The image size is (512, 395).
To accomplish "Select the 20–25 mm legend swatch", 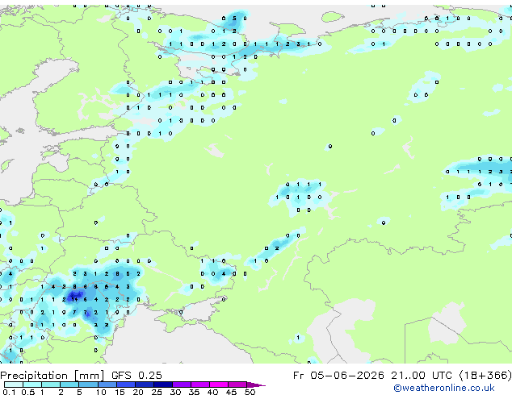I will 145,385.
